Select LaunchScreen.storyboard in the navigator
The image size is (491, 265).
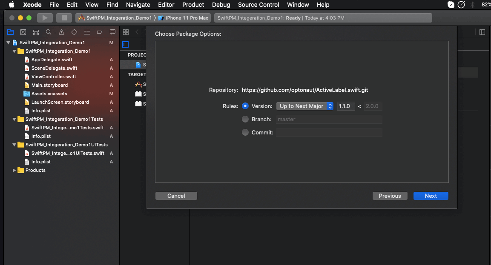point(60,102)
